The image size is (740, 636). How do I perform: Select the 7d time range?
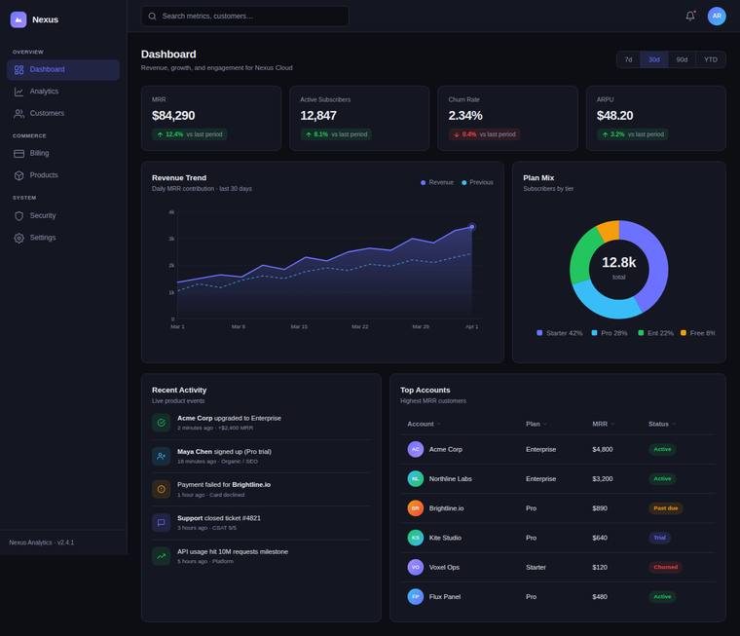[x=628, y=59]
